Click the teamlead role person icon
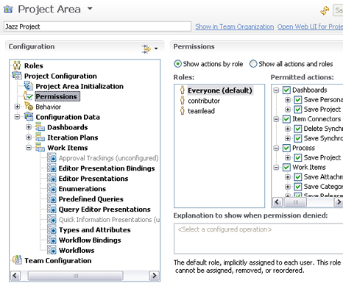Viewport: 343px width, 286px height. point(183,110)
